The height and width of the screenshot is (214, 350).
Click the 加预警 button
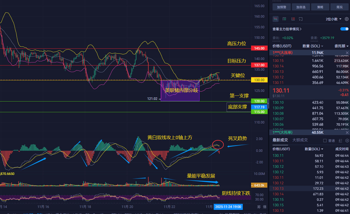(x=282, y=7)
